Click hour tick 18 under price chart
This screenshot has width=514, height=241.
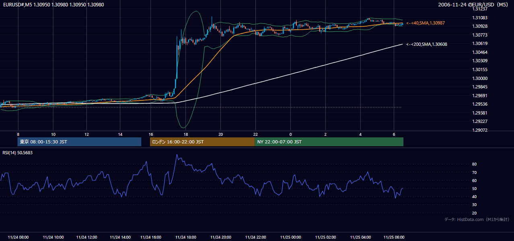186,134
